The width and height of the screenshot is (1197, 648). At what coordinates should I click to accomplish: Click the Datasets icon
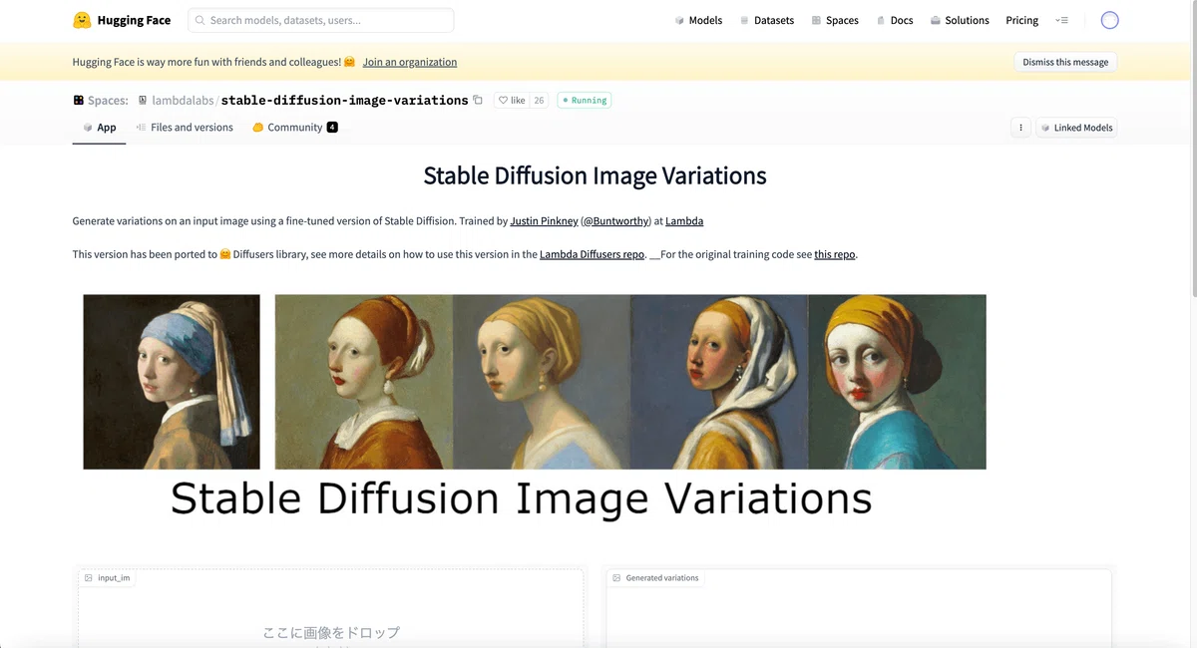click(x=744, y=20)
